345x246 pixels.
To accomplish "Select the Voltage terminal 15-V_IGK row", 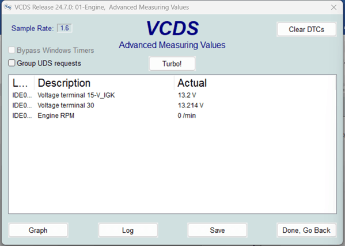I will pos(172,95).
